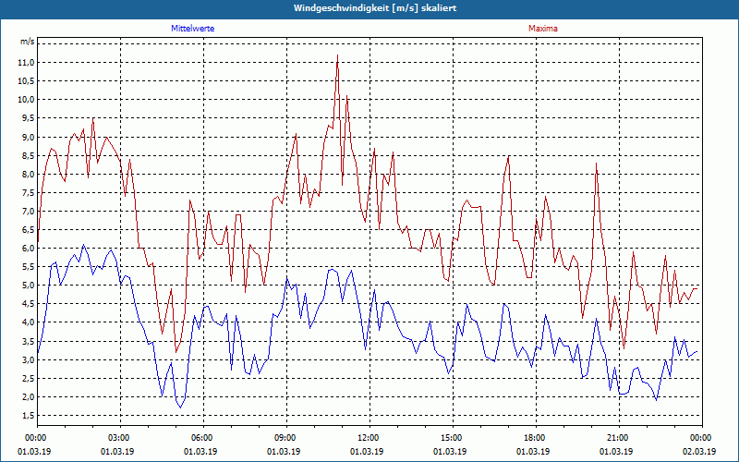Click the y-axis value '6,0'
Screen dimensions: 739x462
tap(28, 248)
